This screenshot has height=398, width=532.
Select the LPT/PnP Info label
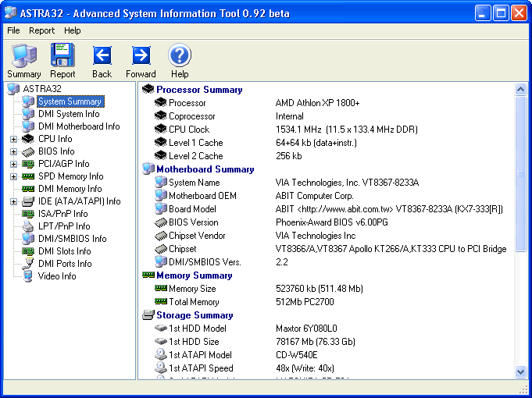click(x=64, y=226)
